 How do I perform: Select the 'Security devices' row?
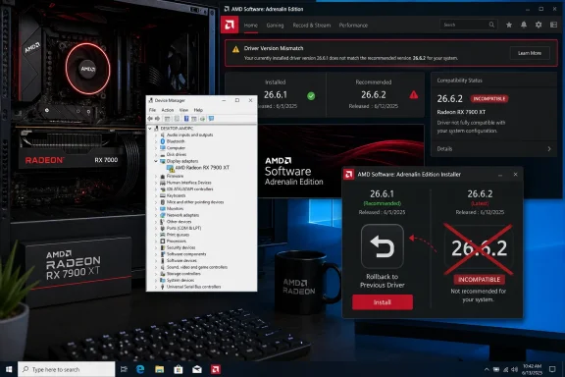point(178,247)
